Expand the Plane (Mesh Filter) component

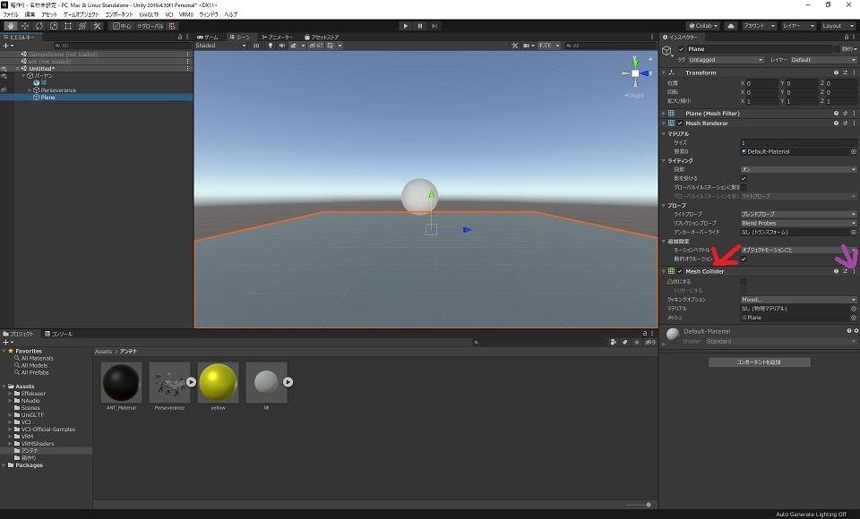[x=664, y=114]
